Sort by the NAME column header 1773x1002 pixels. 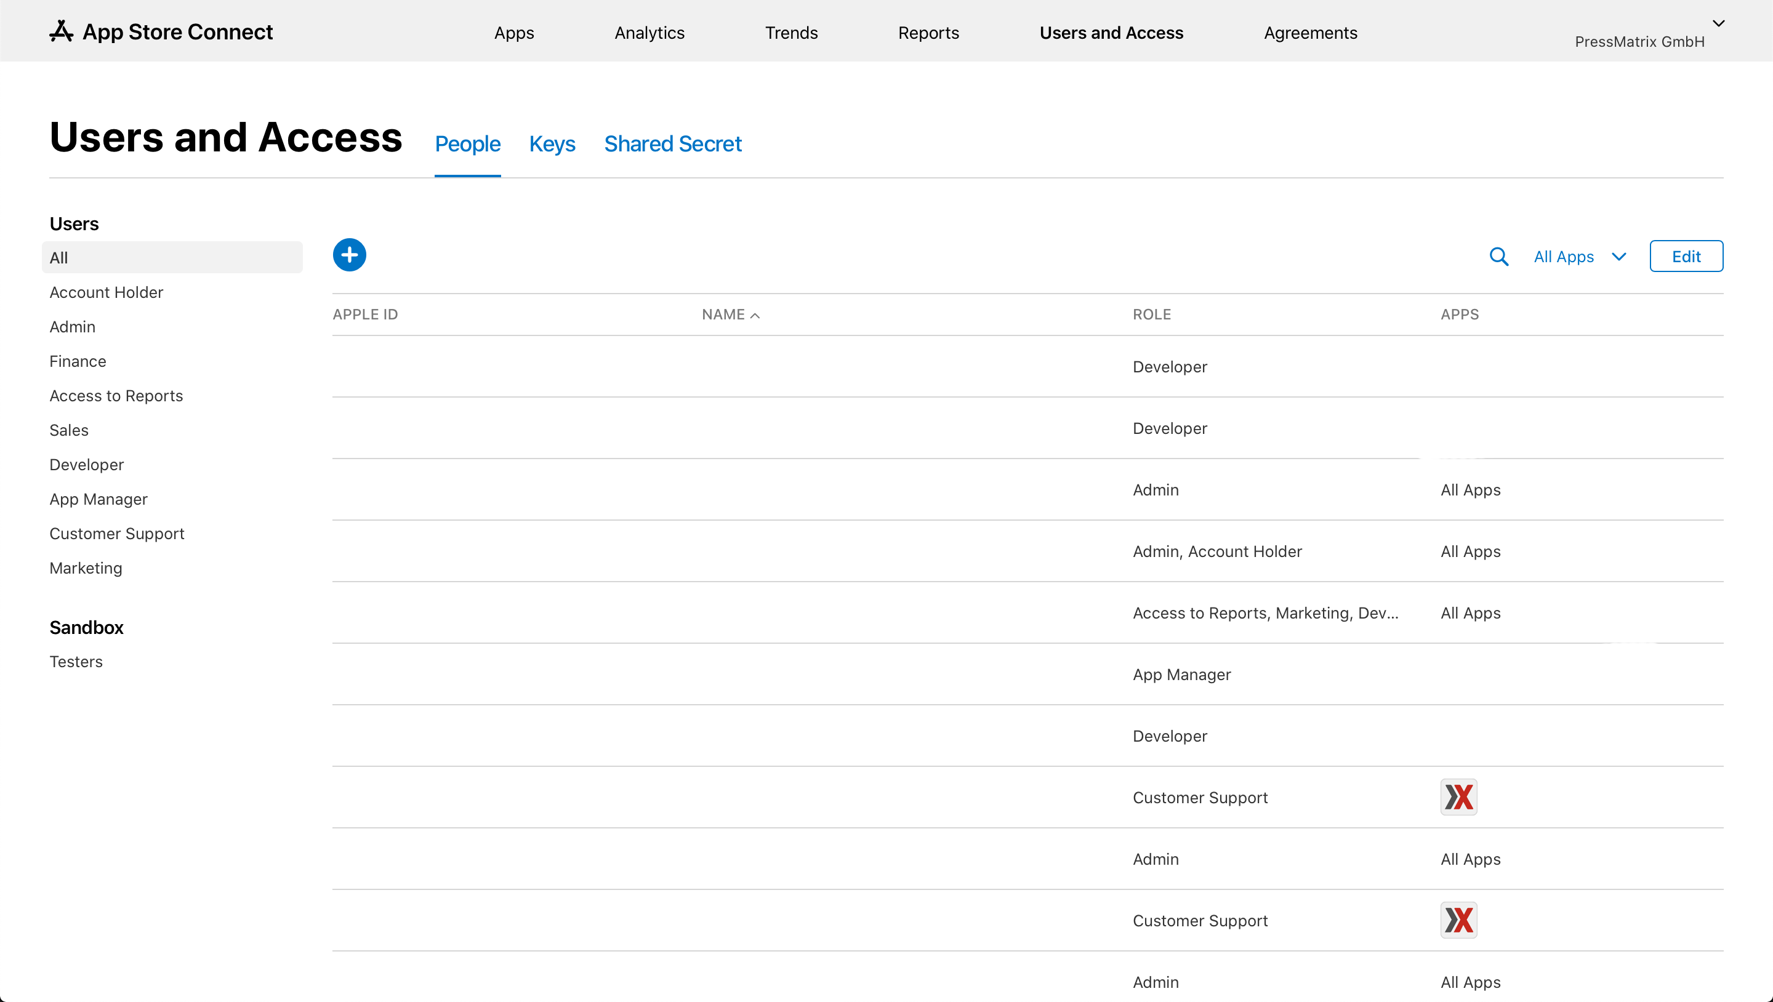coord(731,315)
